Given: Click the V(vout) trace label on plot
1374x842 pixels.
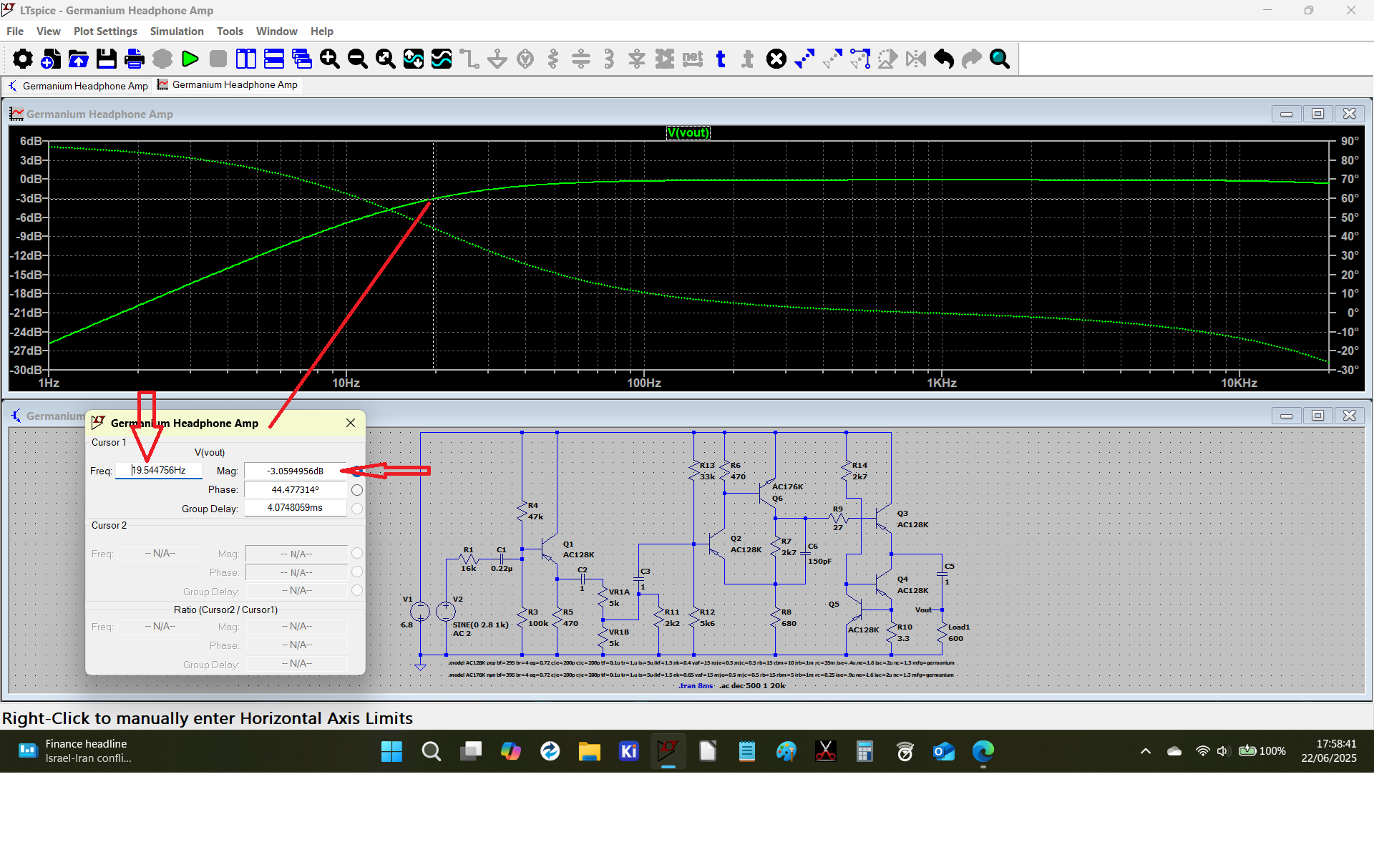Looking at the screenshot, I should pyautogui.click(x=688, y=132).
